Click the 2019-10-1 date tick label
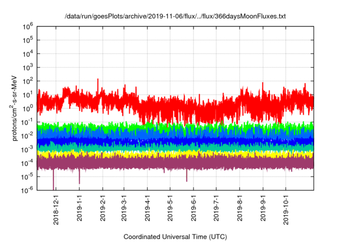Image resolution: width=346 pixels, height=242 pixels. (x=285, y=210)
